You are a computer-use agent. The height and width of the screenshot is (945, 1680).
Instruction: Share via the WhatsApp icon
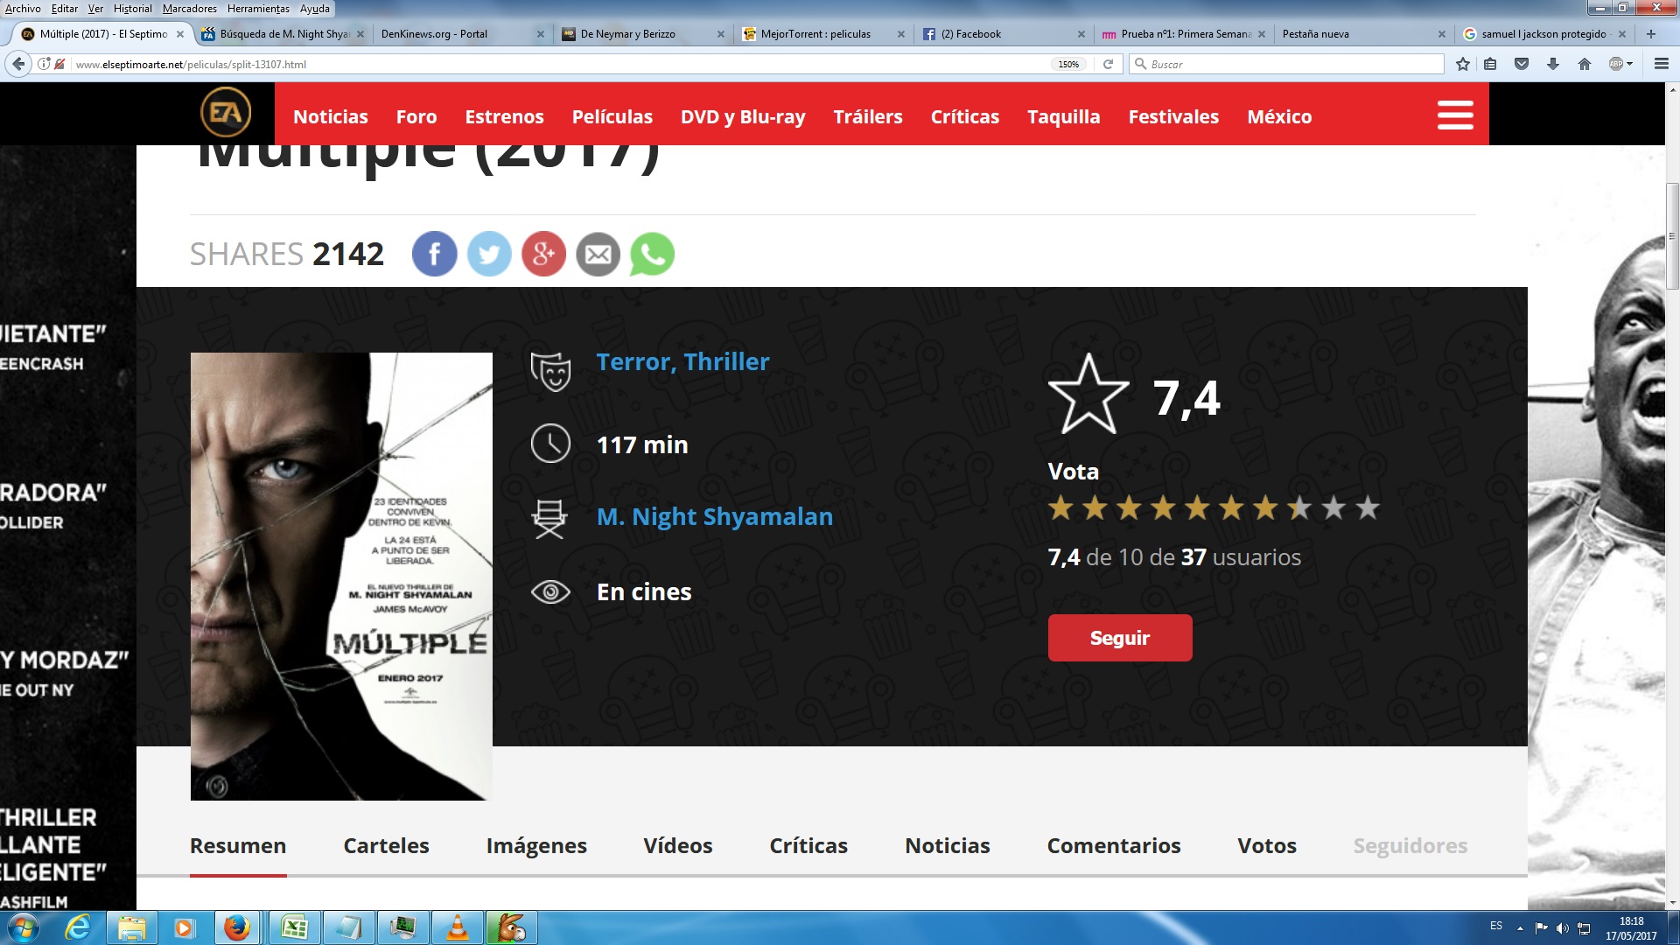pyautogui.click(x=652, y=255)
